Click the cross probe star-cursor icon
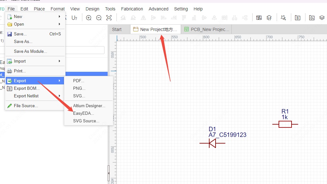 (283, 18)
